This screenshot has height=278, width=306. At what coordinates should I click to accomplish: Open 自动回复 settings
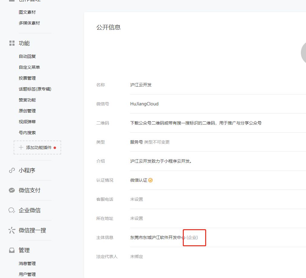[x=27, y=56]
